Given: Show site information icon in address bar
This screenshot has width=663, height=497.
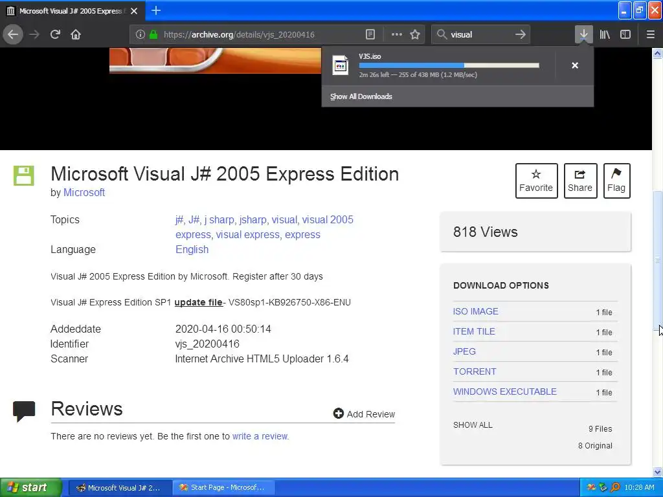Looking at the screenshot, I should (x=140, y=35).
